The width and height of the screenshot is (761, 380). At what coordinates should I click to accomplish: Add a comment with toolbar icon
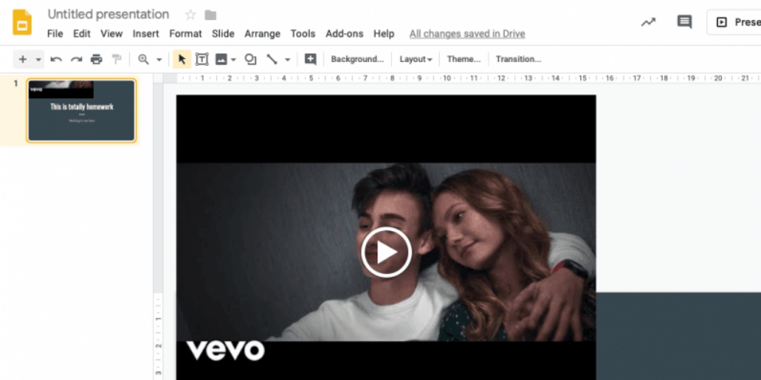311,59
